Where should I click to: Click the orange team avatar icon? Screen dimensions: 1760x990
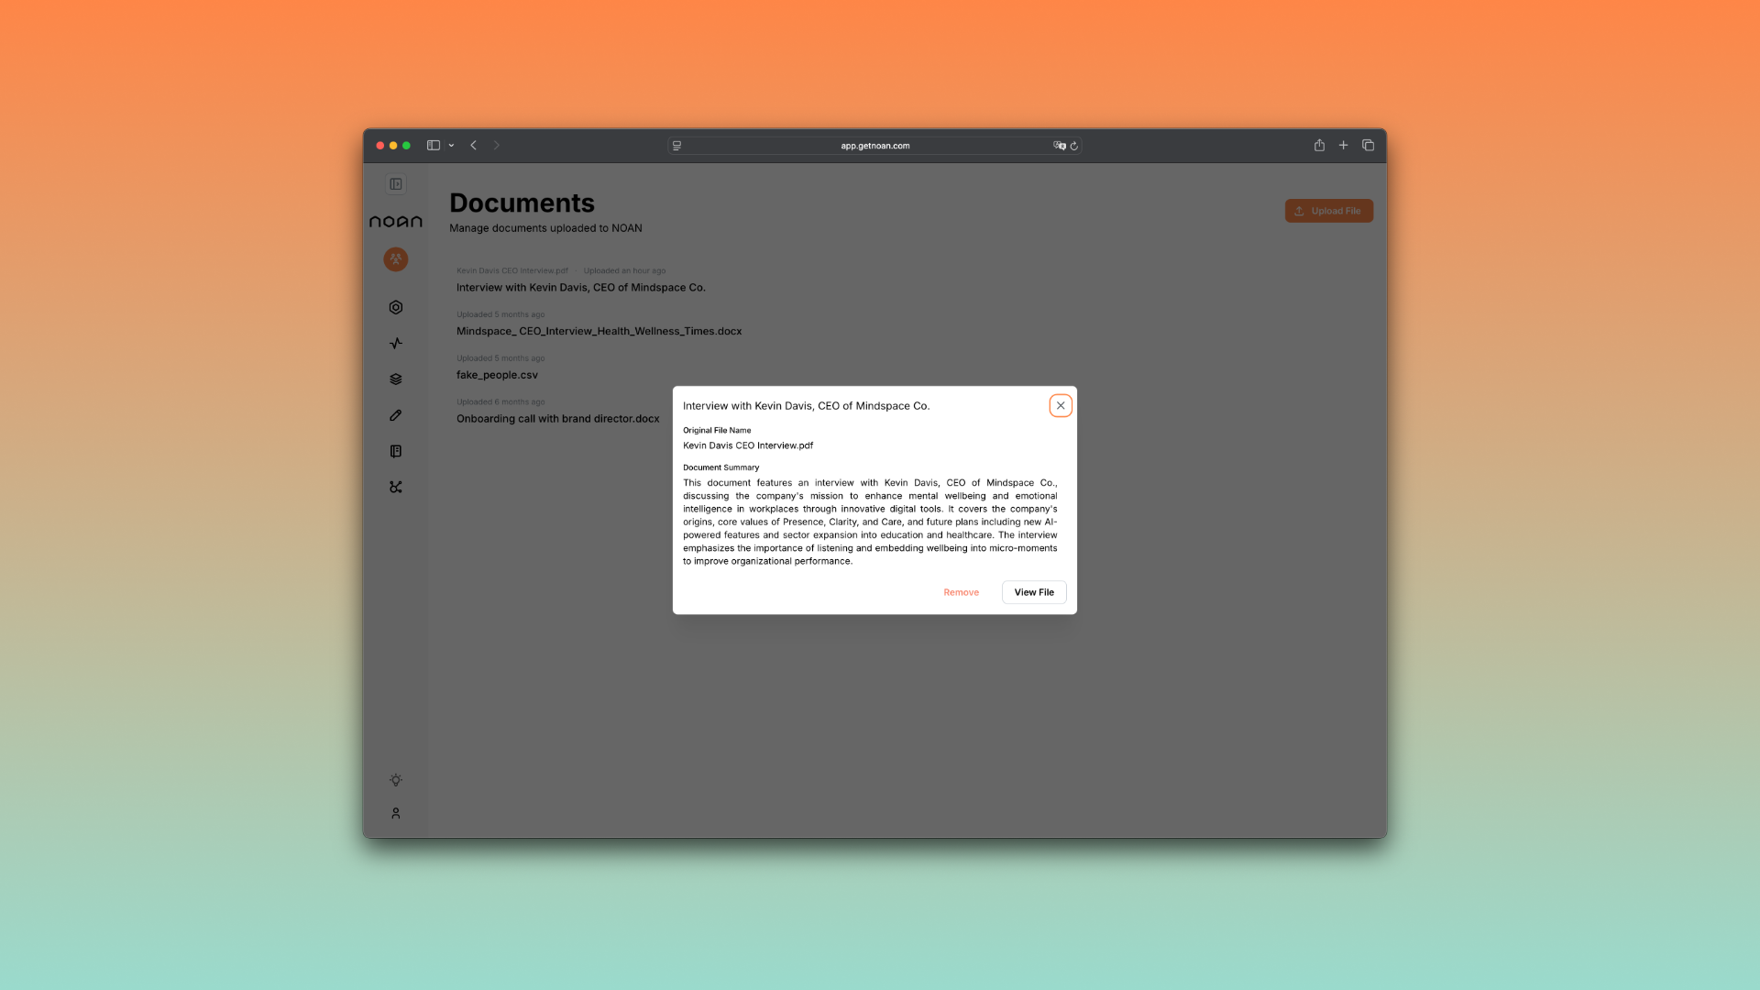pyautogui.click(x=396, y=259)
